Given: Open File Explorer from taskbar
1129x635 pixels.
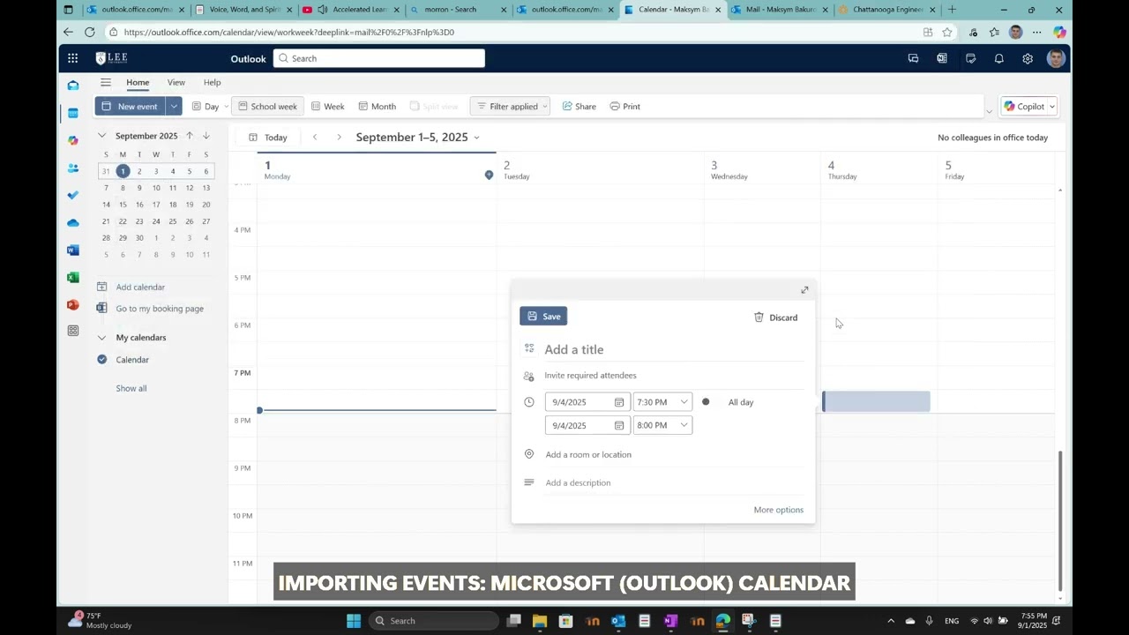Looking at the screenshot, I should tap(540, 621).
